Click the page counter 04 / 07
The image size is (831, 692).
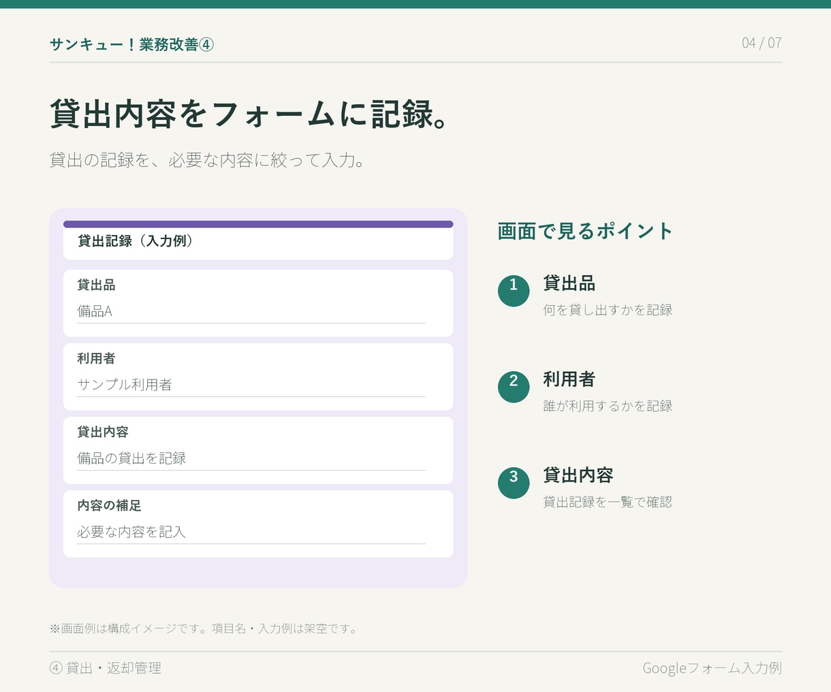[x=762, y=43]
